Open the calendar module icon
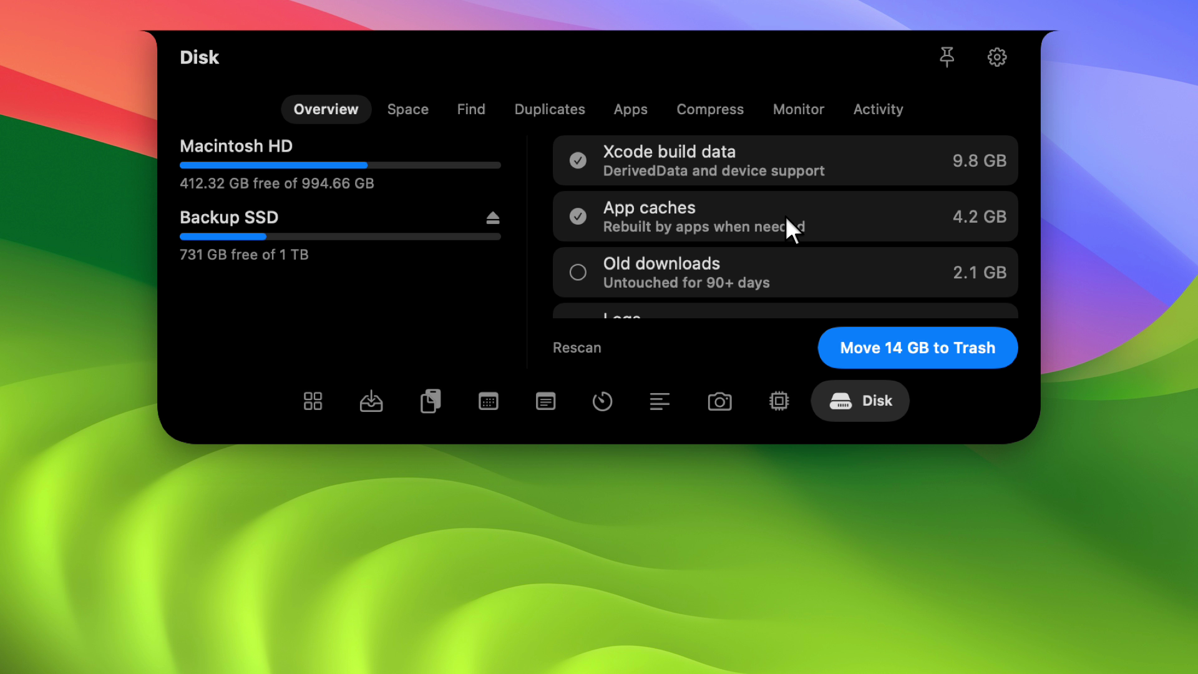Screen dimensions: 1198x674 coord(488,401)
